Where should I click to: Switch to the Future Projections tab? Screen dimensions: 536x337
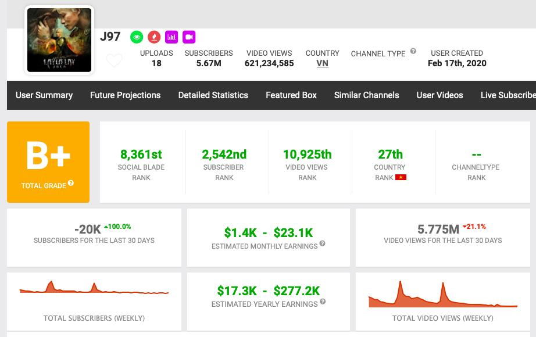click(125, 95)
